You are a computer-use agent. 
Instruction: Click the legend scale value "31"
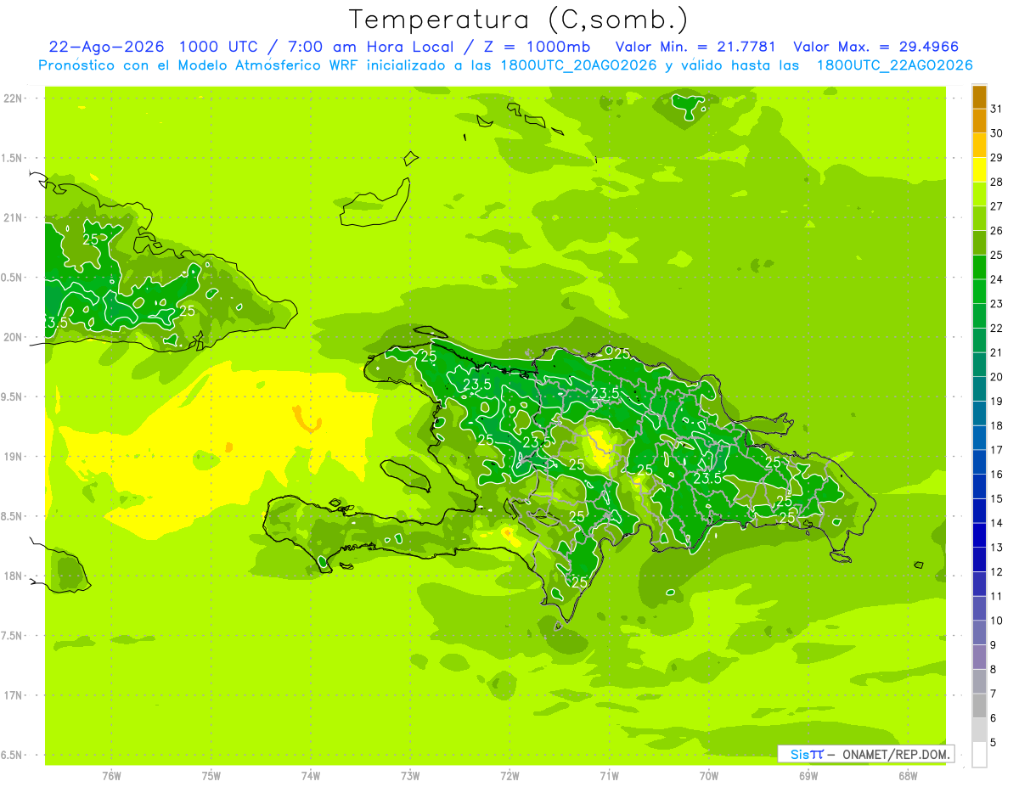tap(997, 109)
